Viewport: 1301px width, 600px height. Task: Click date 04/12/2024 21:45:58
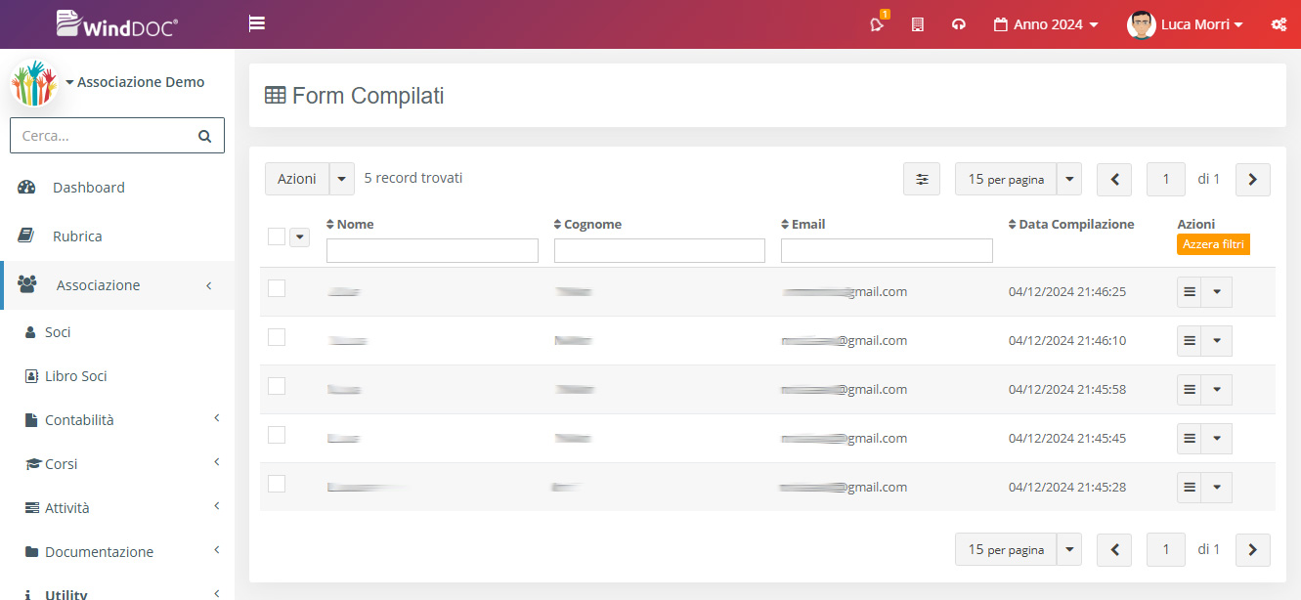click(1067, 389)
